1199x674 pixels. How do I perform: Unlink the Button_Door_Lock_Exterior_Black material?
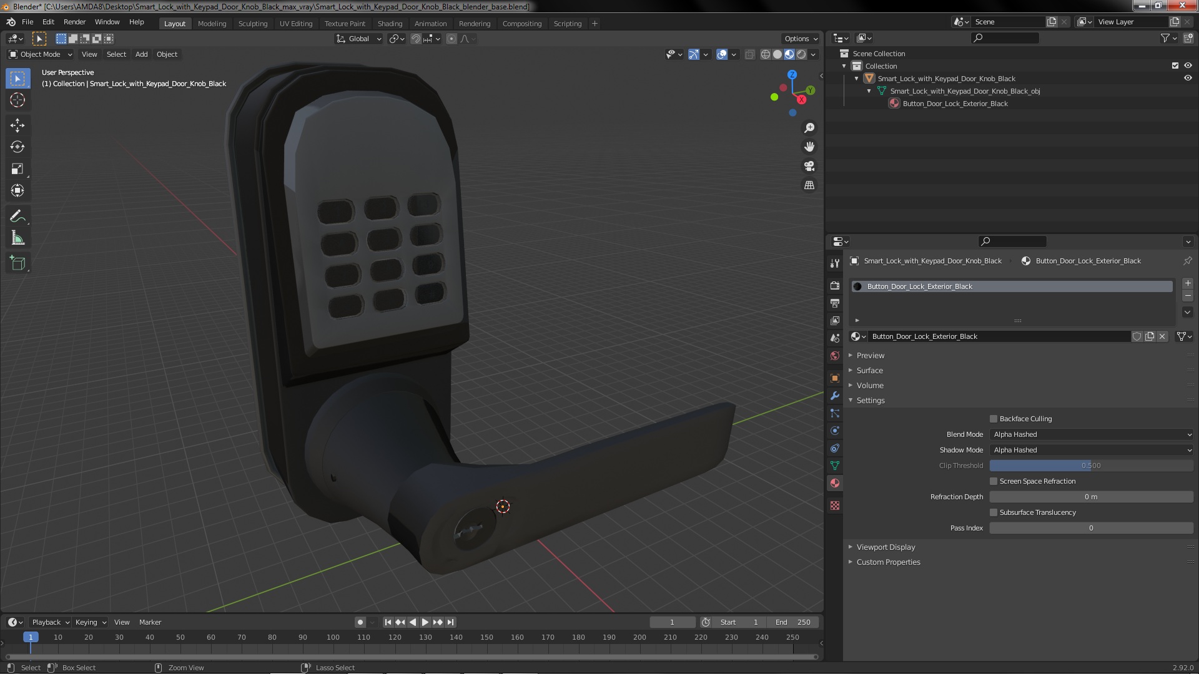1162,336
